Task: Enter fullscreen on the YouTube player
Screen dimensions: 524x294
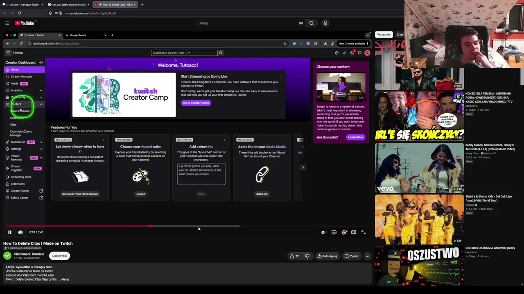Action: (x=364, y=232)
